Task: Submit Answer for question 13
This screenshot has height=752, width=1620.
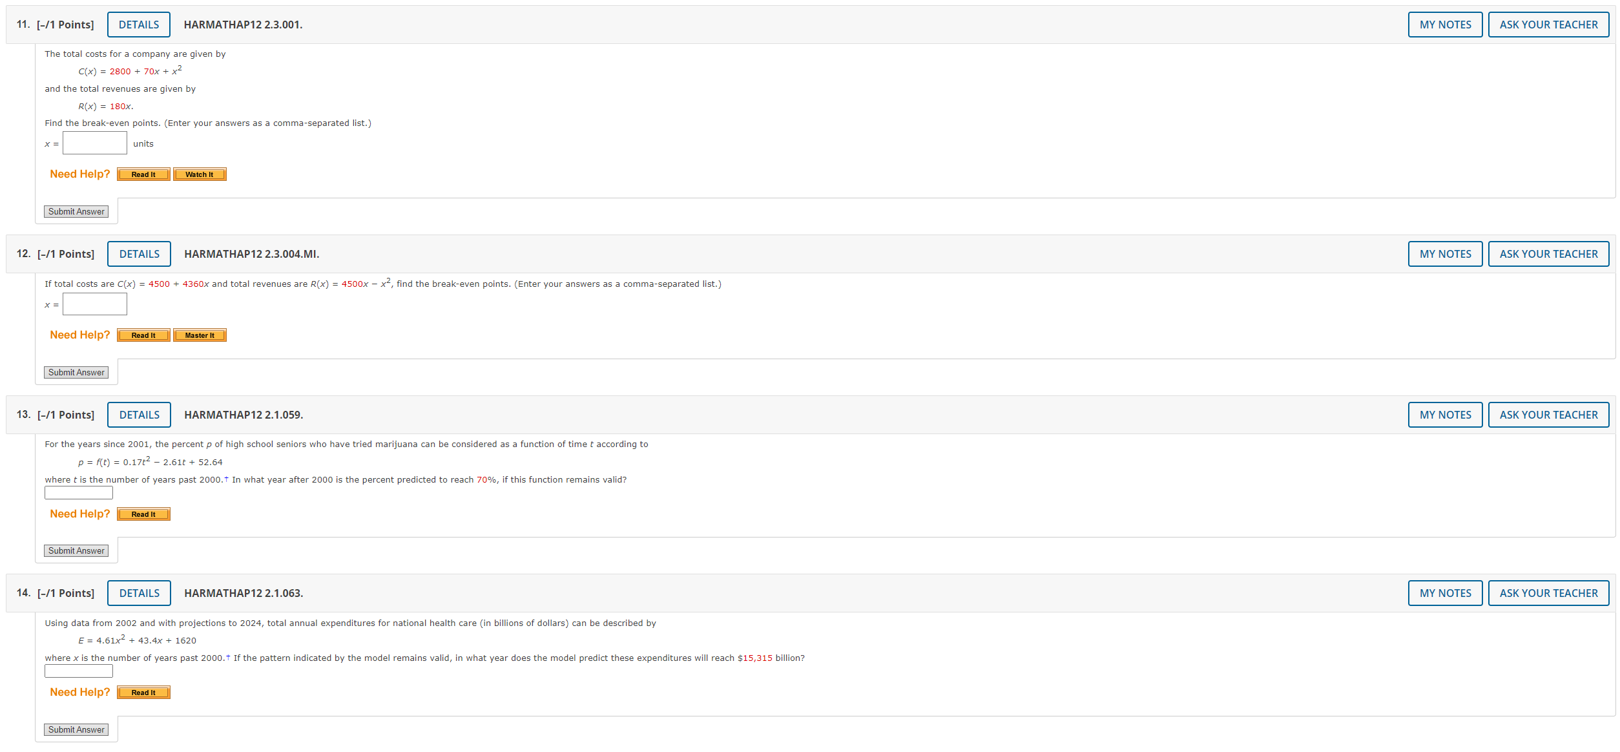Action: 76,551
